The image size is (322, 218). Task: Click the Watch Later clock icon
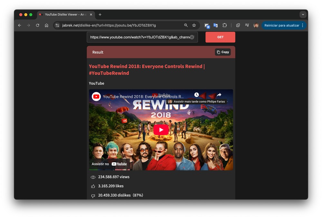coord(196,95)
